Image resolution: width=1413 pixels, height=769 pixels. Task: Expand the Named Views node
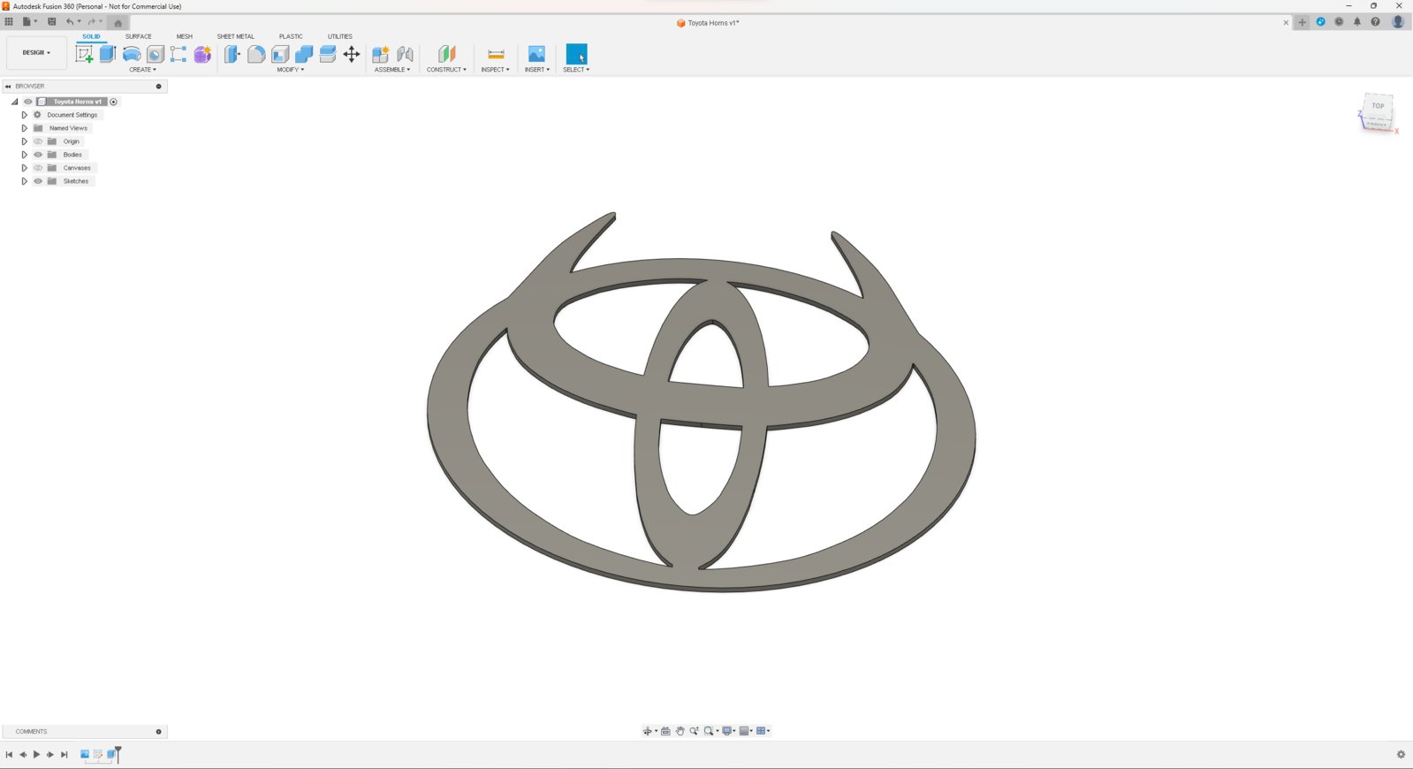point(24,128)
